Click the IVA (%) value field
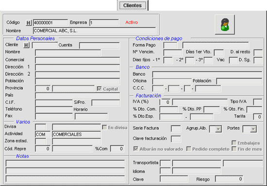This screenshot has height=186, width=267. [x=165, y=102]
